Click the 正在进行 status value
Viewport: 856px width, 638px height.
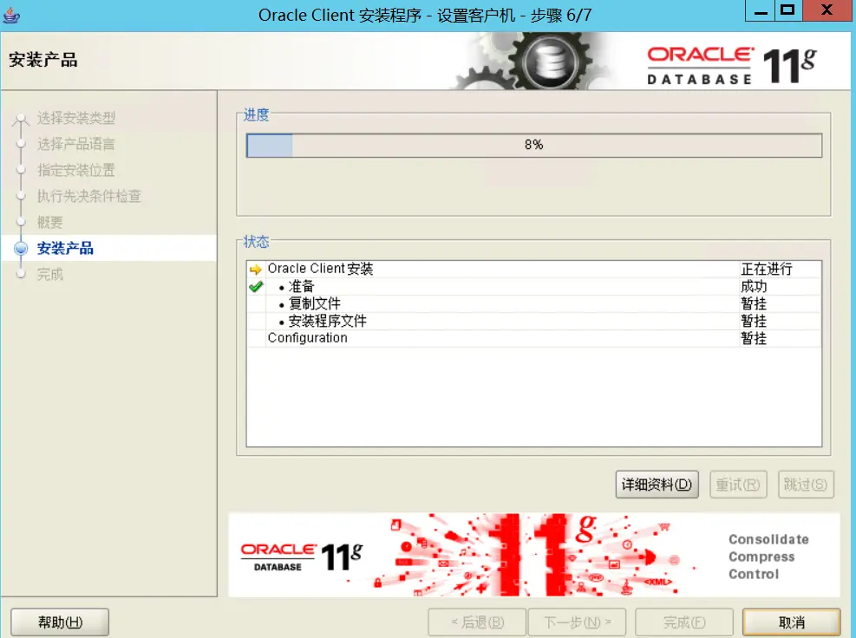pyautogui.click(x=767, y=269)
